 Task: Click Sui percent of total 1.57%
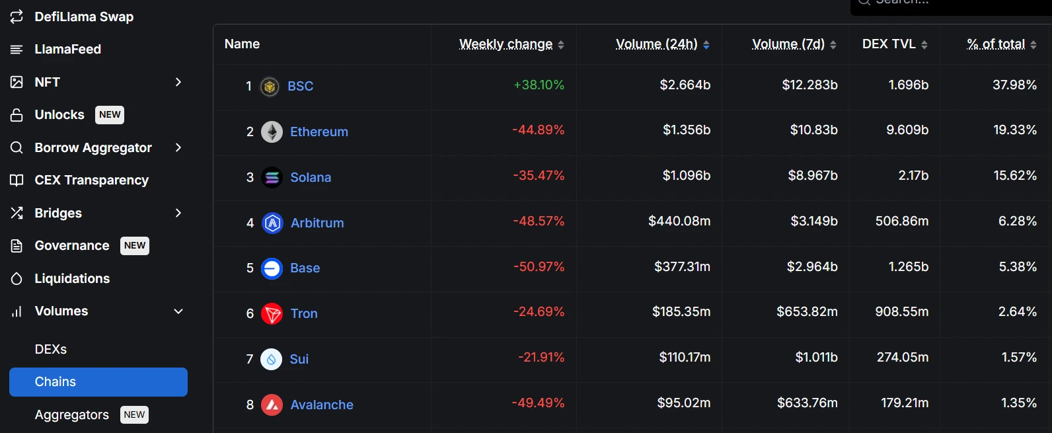pos(1019,358)
